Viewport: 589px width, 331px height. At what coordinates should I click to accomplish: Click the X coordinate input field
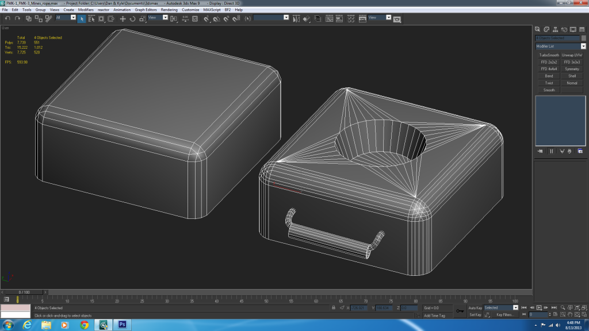tap(359, 308)
